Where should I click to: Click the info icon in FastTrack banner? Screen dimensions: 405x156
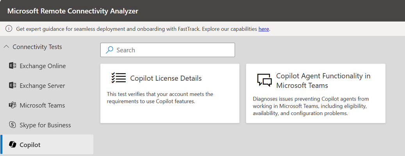point(9,28)
